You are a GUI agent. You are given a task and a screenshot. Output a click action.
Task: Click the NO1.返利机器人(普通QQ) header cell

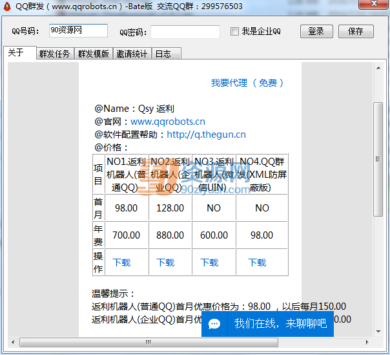tap(127, 175)
